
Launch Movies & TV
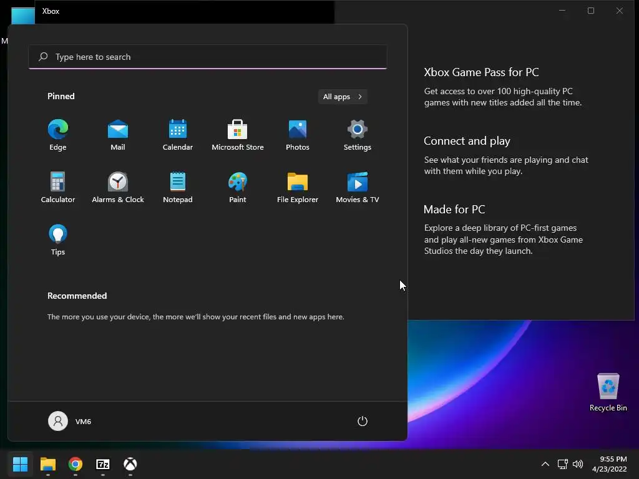point(358,188)
